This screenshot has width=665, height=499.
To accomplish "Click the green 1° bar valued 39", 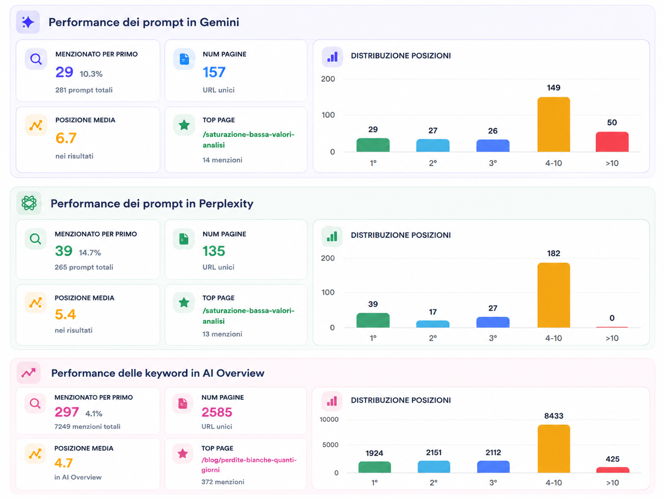I will coord(373,320).
